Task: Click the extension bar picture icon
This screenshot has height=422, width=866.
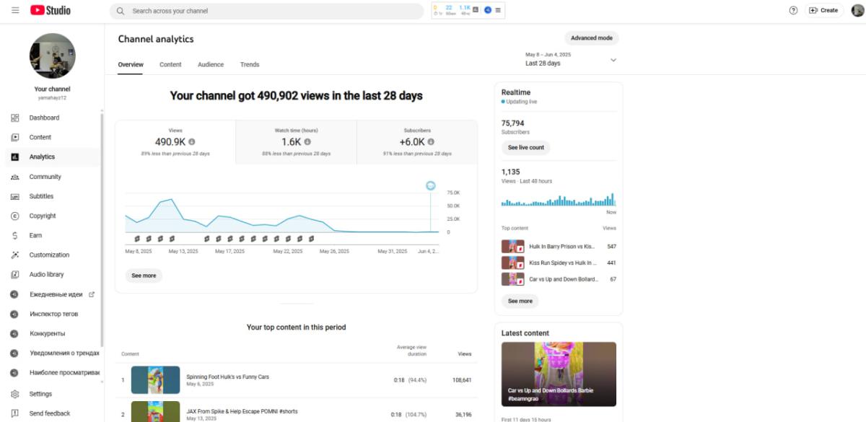Action: pyautogui.click(x=476, y=9)
